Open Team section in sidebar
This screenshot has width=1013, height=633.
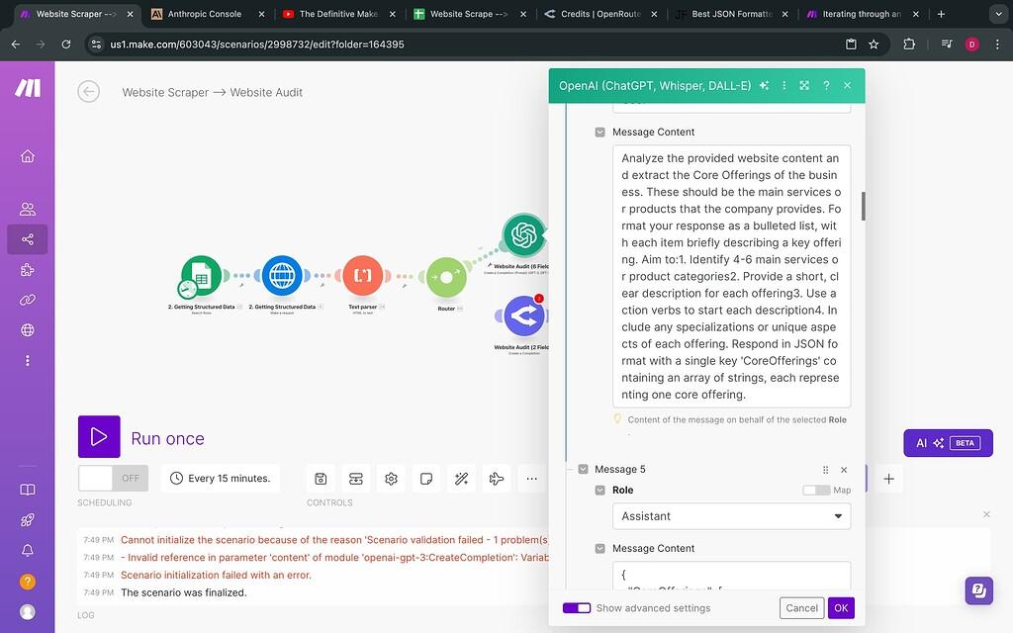click(27, 210)
